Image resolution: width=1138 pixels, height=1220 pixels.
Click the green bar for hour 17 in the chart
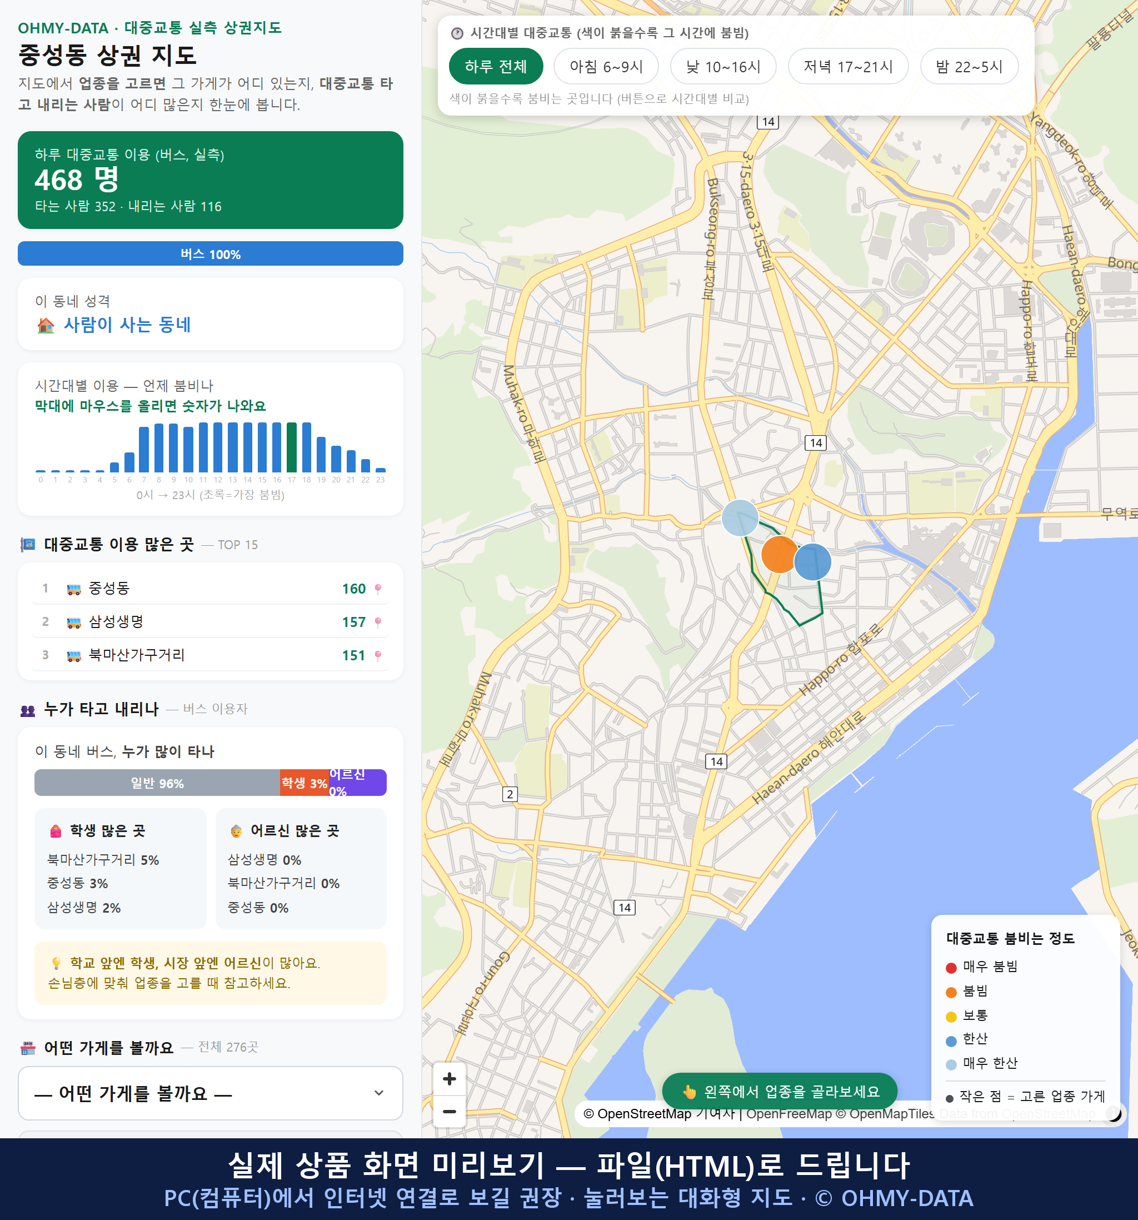tap(292, 447)
